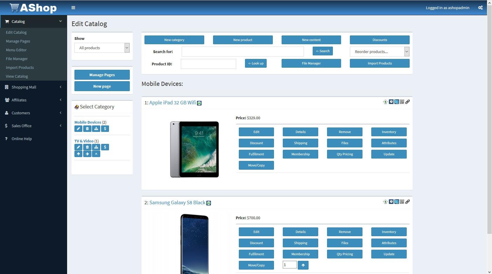Open the Samsung Galaxy S8 Black product page
This screenshot has height=274, width=492.
(x=177, y=202)
